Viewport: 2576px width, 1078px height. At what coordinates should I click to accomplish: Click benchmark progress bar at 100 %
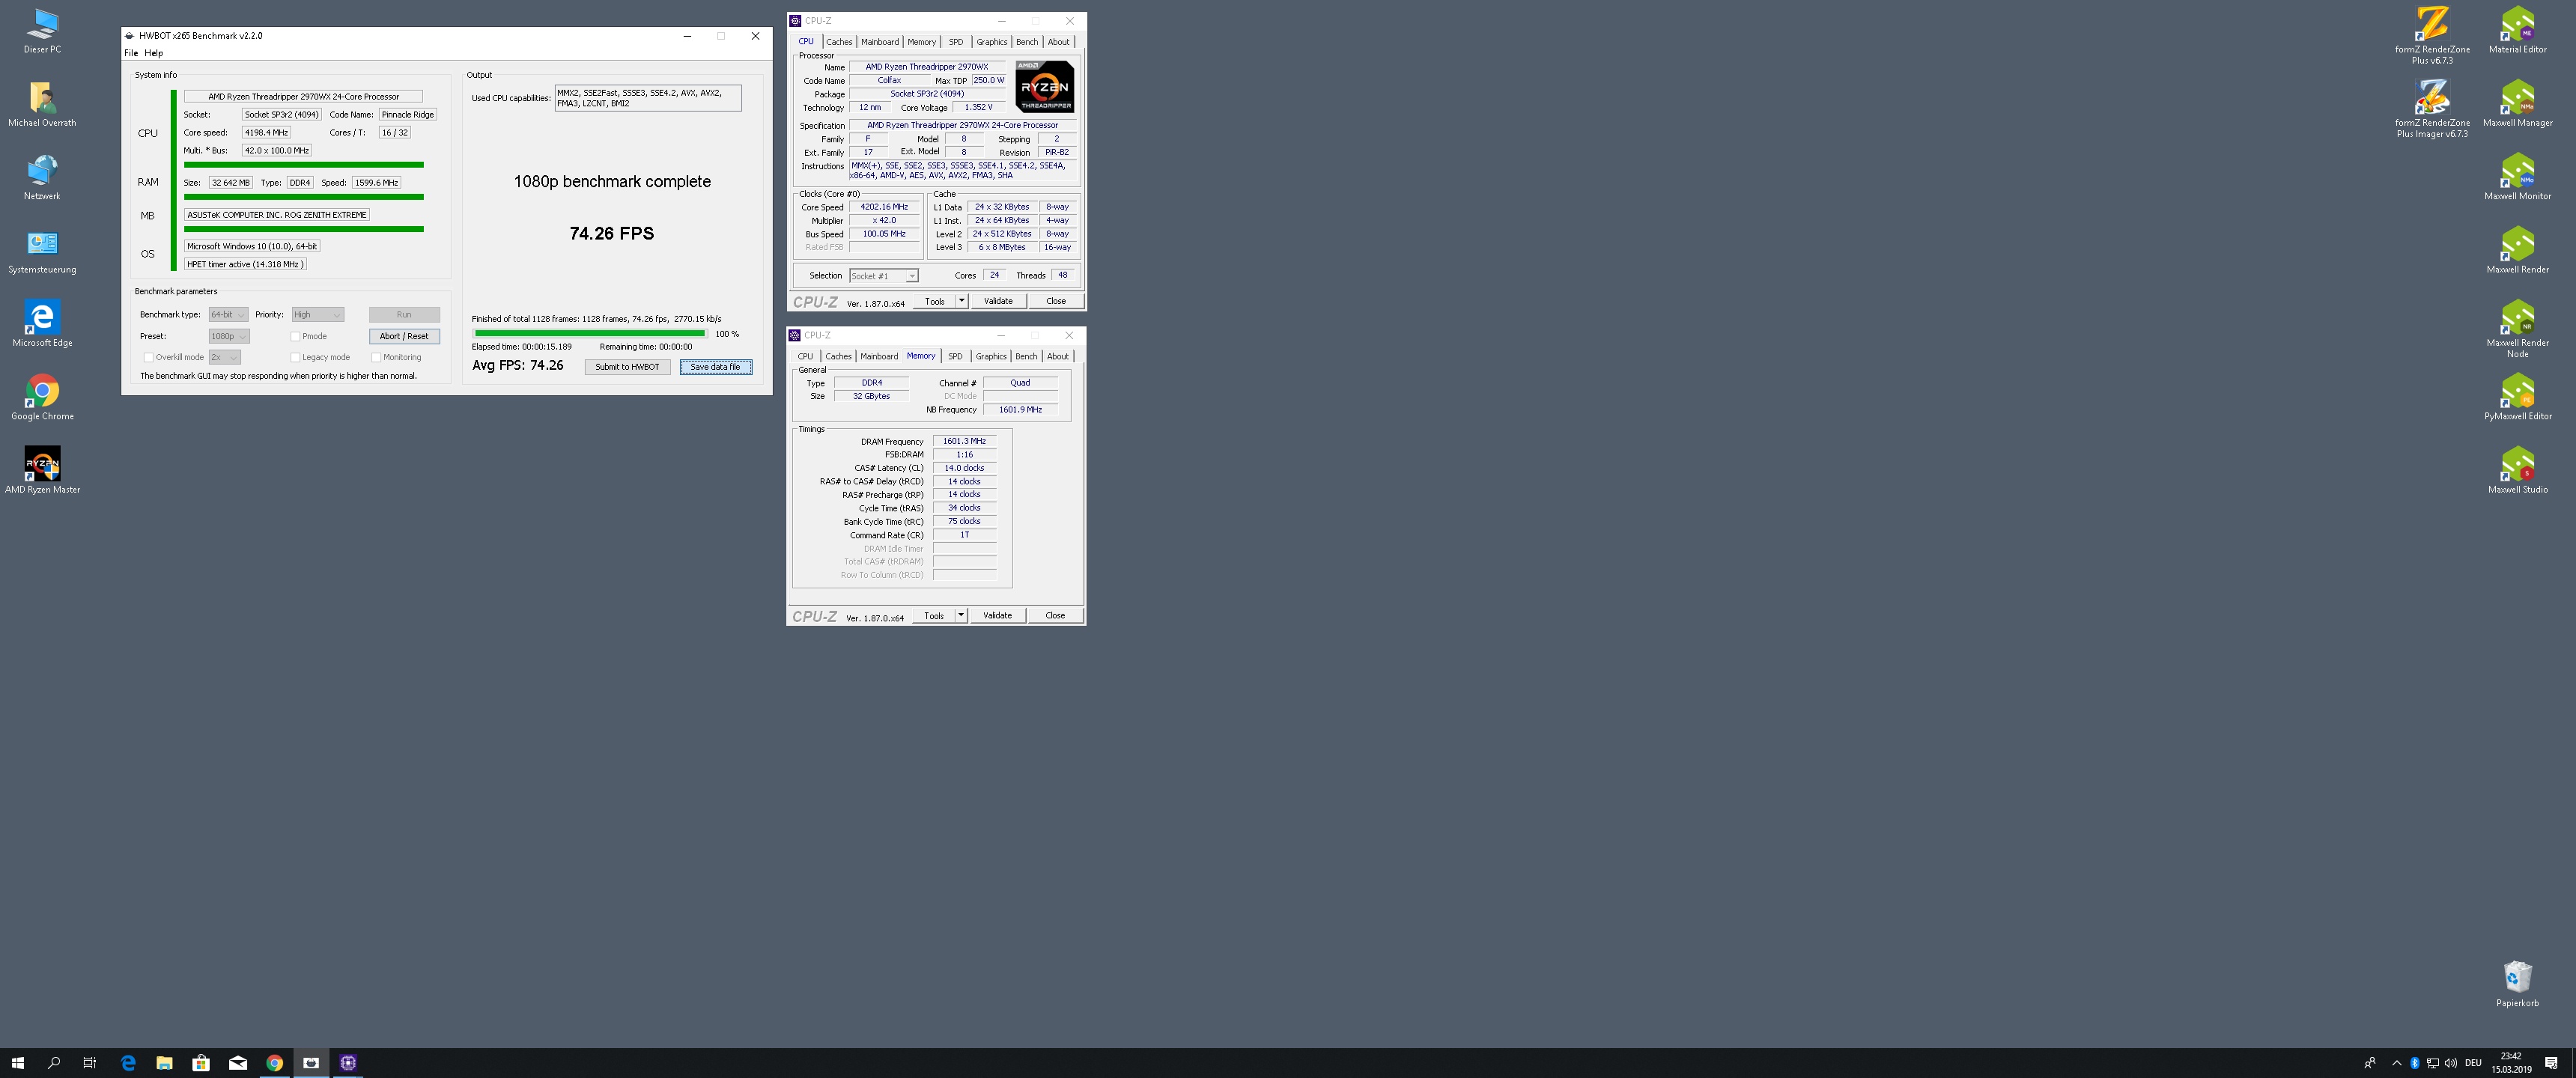(590, 334)
